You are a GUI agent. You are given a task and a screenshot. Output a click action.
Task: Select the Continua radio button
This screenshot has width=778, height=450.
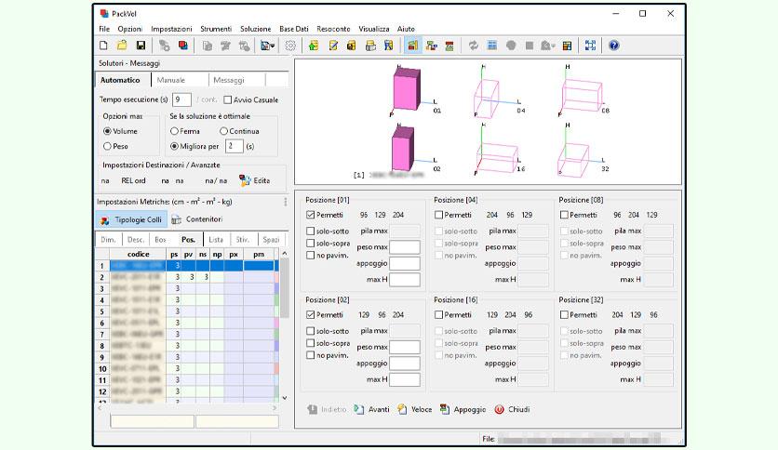223,131
